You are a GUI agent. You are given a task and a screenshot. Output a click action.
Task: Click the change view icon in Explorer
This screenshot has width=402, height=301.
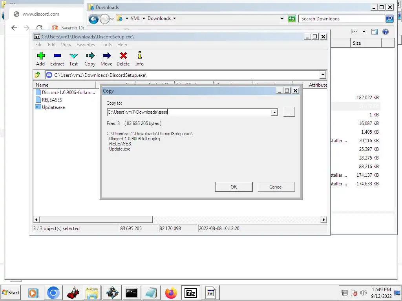(354, 32)
